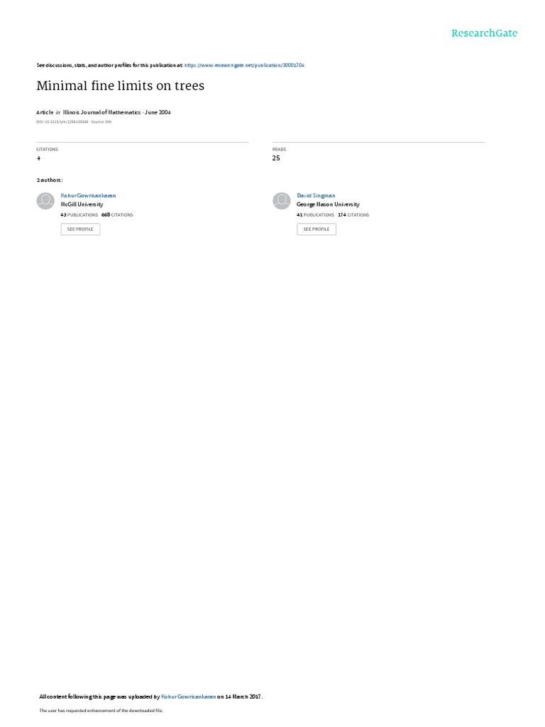
Task: Click Illinois Journal of Mathematics journal name
Action: 101,112
